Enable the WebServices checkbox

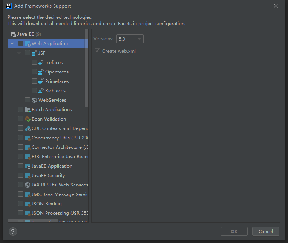click(28, 100)
